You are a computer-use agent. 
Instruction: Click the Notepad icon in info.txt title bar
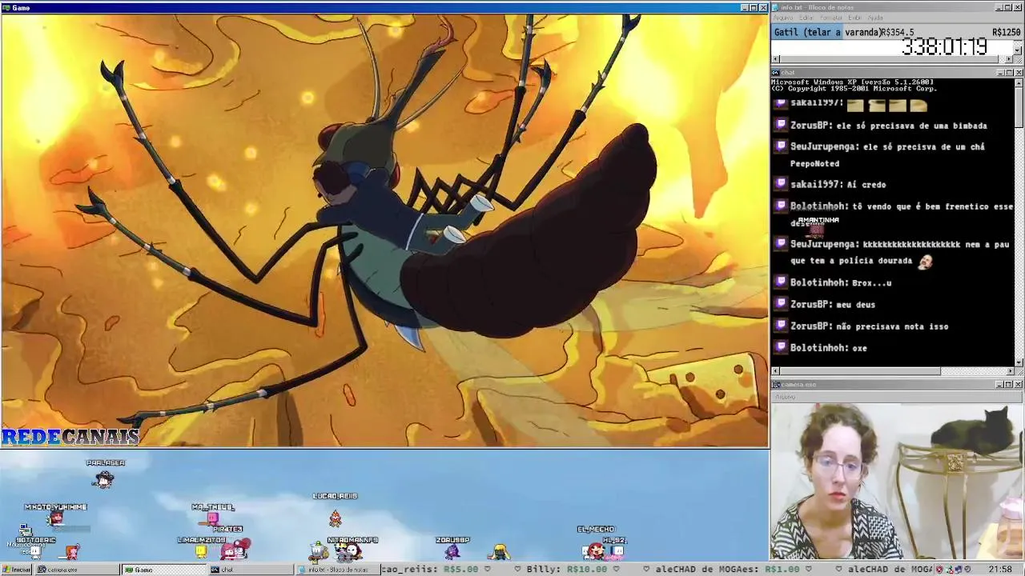coord(776,7)
